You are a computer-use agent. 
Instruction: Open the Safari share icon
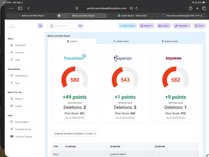(x=191, y=8)
